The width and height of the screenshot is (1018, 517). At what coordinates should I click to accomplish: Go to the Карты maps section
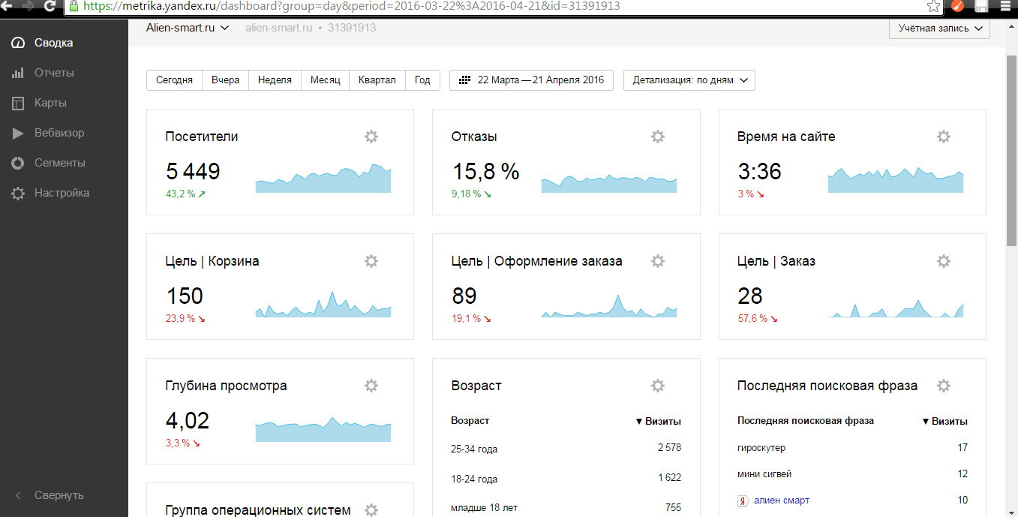click(50, 103)
